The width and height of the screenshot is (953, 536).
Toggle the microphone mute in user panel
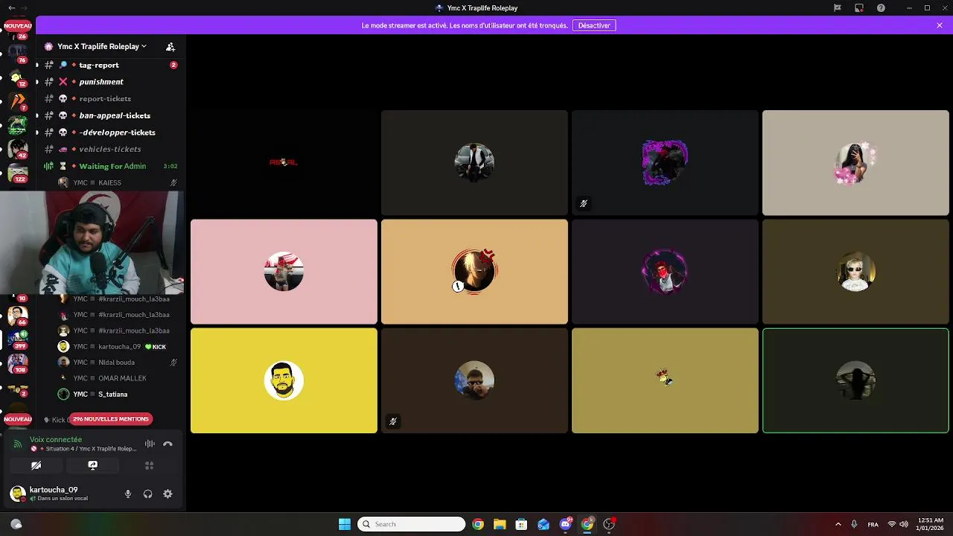click(x=127, y=494)
